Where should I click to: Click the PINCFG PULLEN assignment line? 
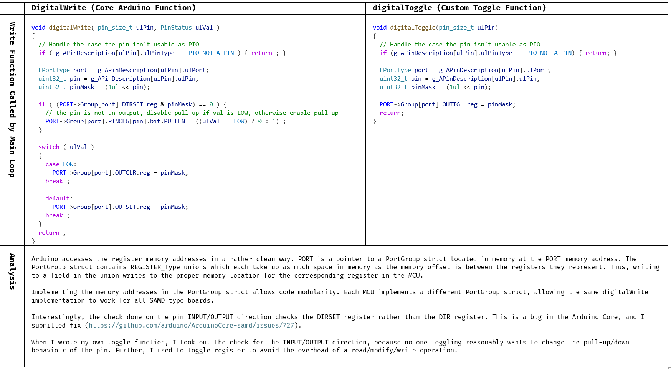[165, 121]
